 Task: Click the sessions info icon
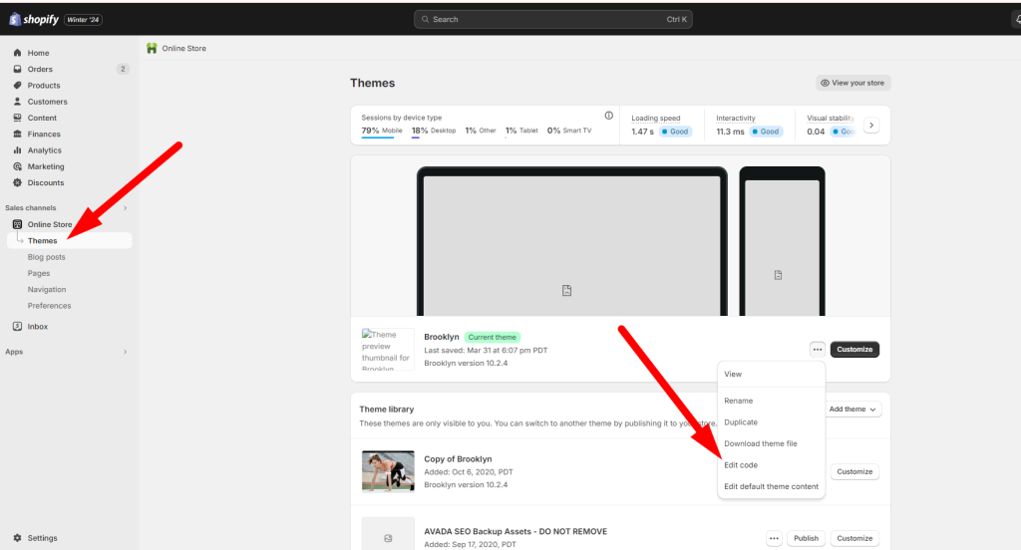(609, 116)
